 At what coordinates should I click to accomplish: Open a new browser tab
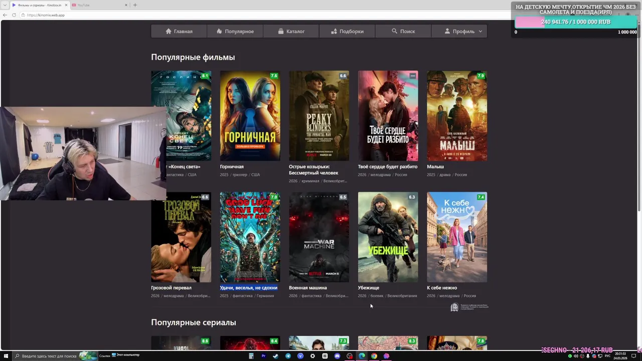[x=135, y=5]
